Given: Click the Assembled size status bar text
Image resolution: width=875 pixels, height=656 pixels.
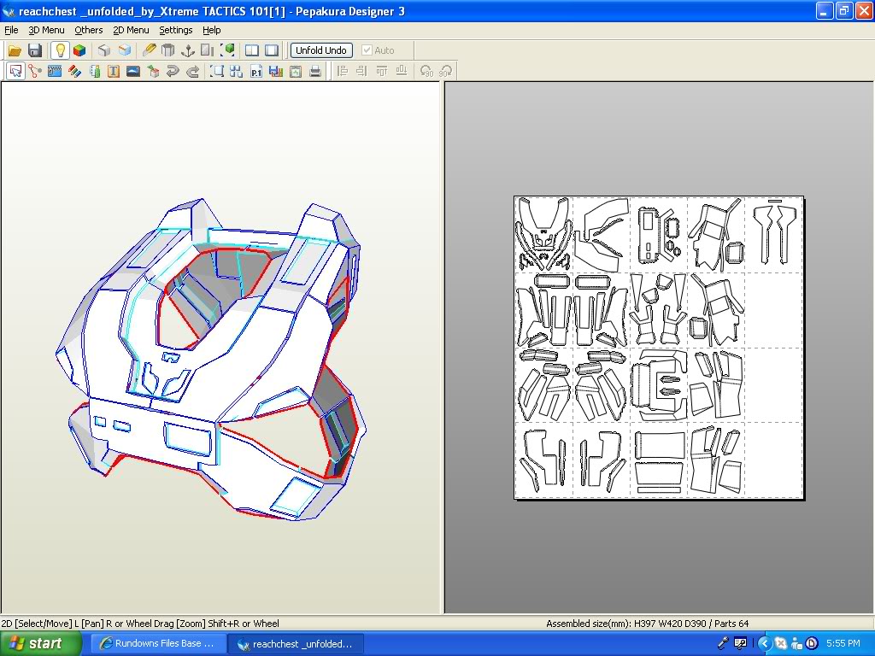Looking at the screenshot, I should click(648, 624).
